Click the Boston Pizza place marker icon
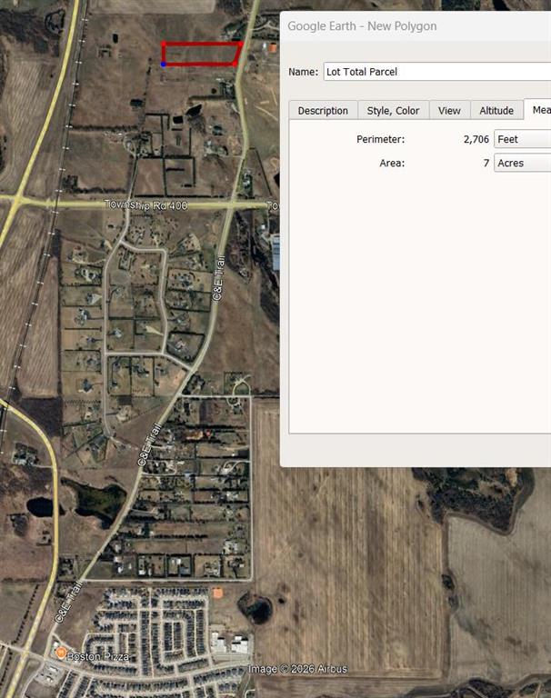Screen dimensions: 551x698 pyautogui.click(x=60, y=653)
